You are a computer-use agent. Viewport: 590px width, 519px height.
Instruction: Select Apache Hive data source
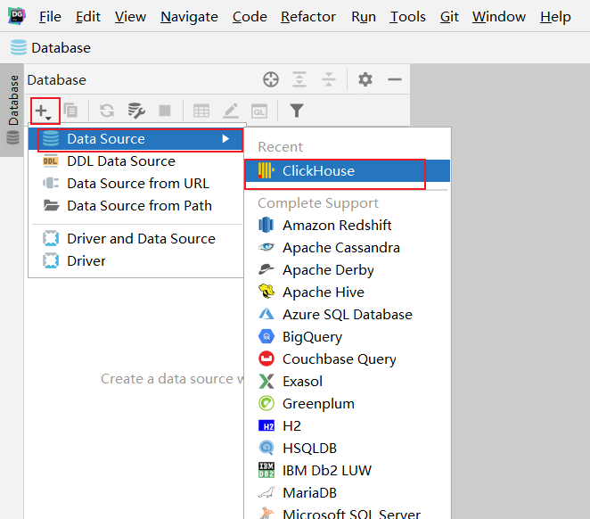click(348, 292)
